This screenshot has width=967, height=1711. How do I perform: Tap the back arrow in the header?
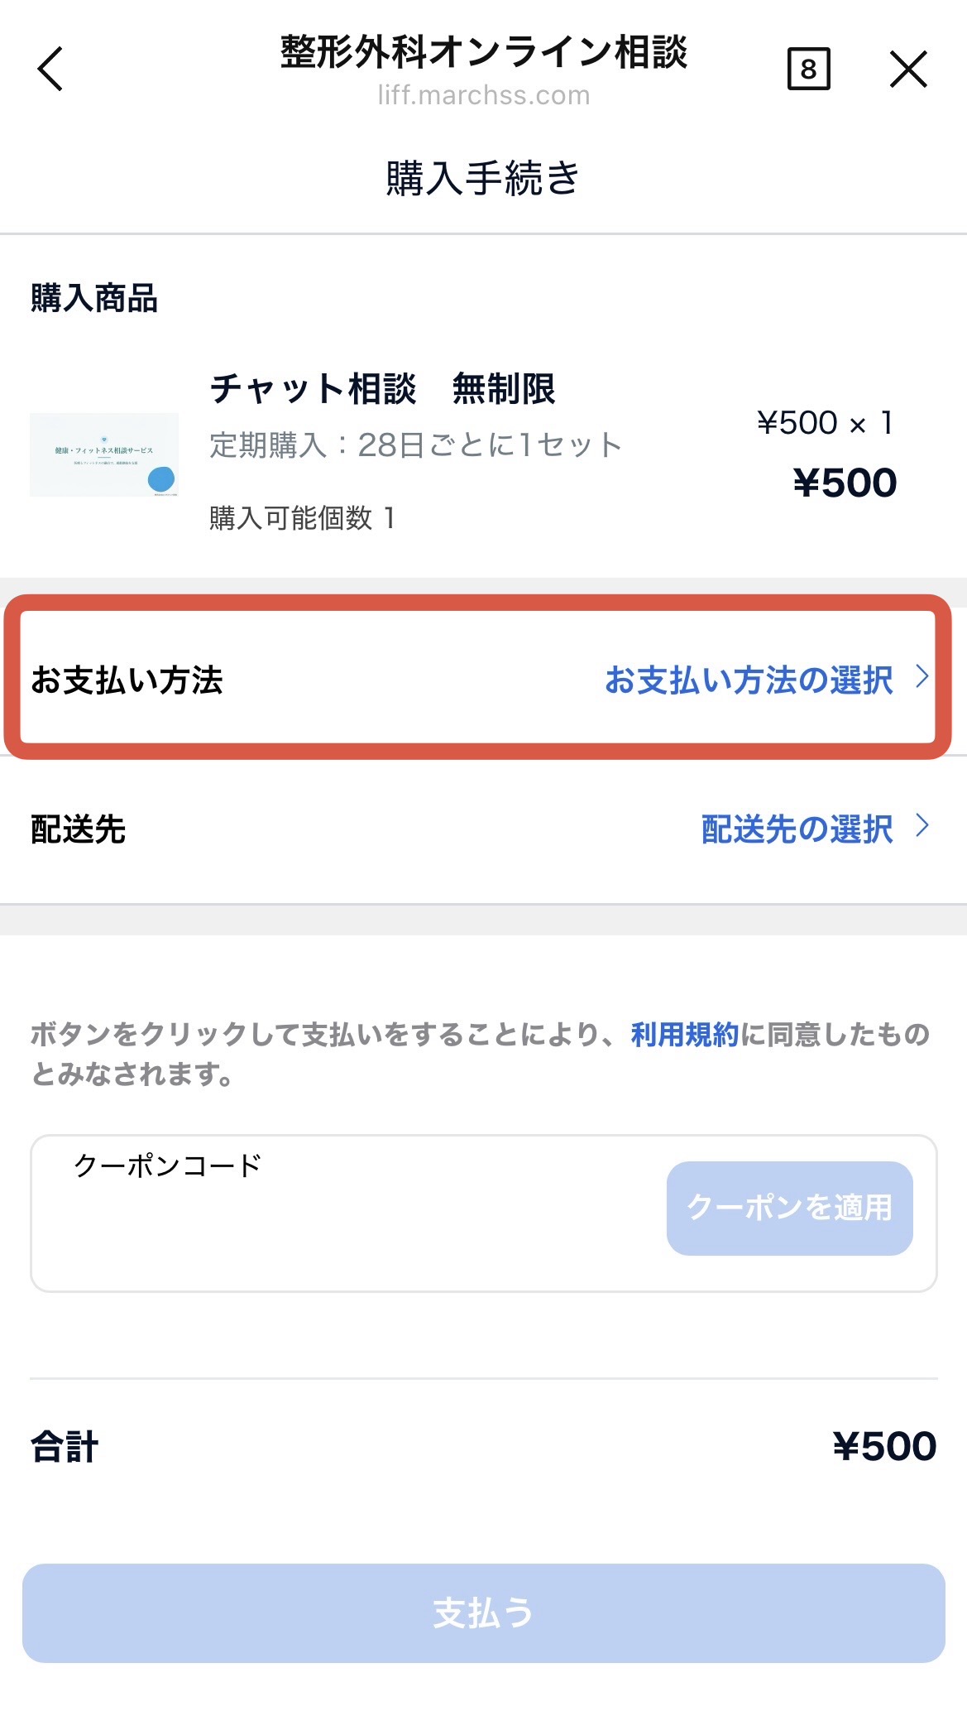coord(50,69)
